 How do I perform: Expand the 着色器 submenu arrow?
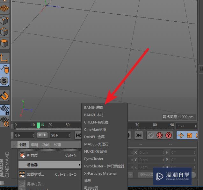click(x=79, y=165)
